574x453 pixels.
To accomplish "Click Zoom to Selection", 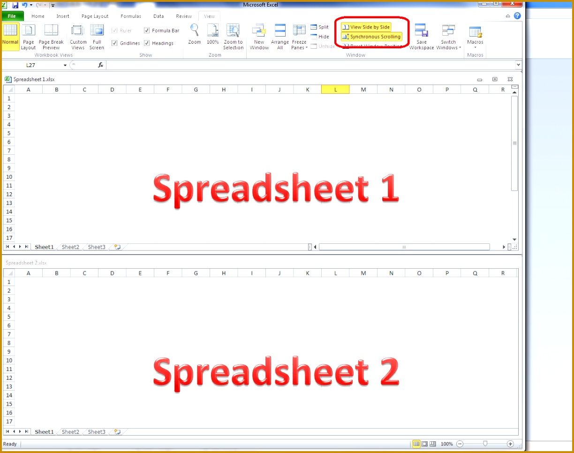I will pyautogui.click(x=233, y=37).
